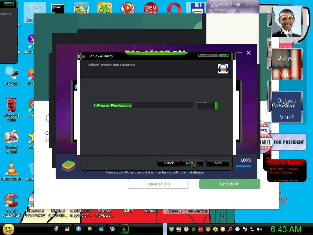Open the blue floppy disk desktop icon
The width and height of the screenshot is (313, 235).
(197, 8)
